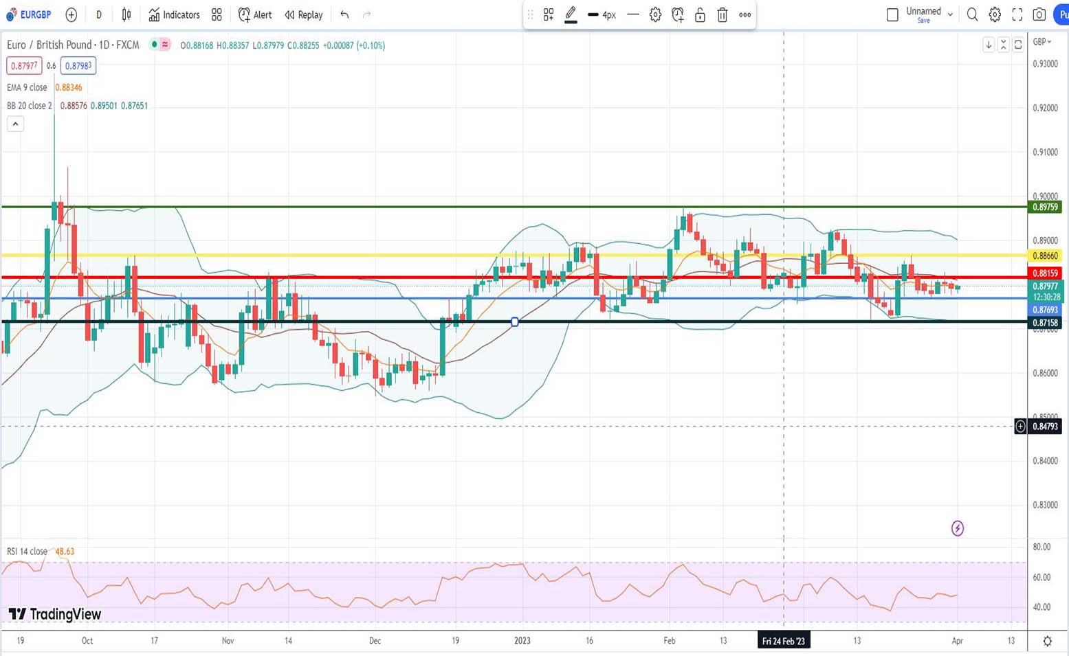Add alert for drawing using clock-plus icon
The image size is (1069, 656).
[x=678, y=14]
